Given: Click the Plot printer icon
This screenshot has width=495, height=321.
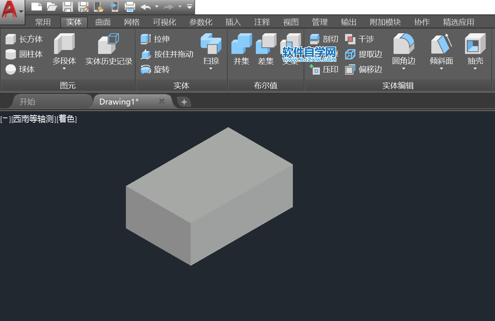Looking at the screenshot, I should (130, 6).
